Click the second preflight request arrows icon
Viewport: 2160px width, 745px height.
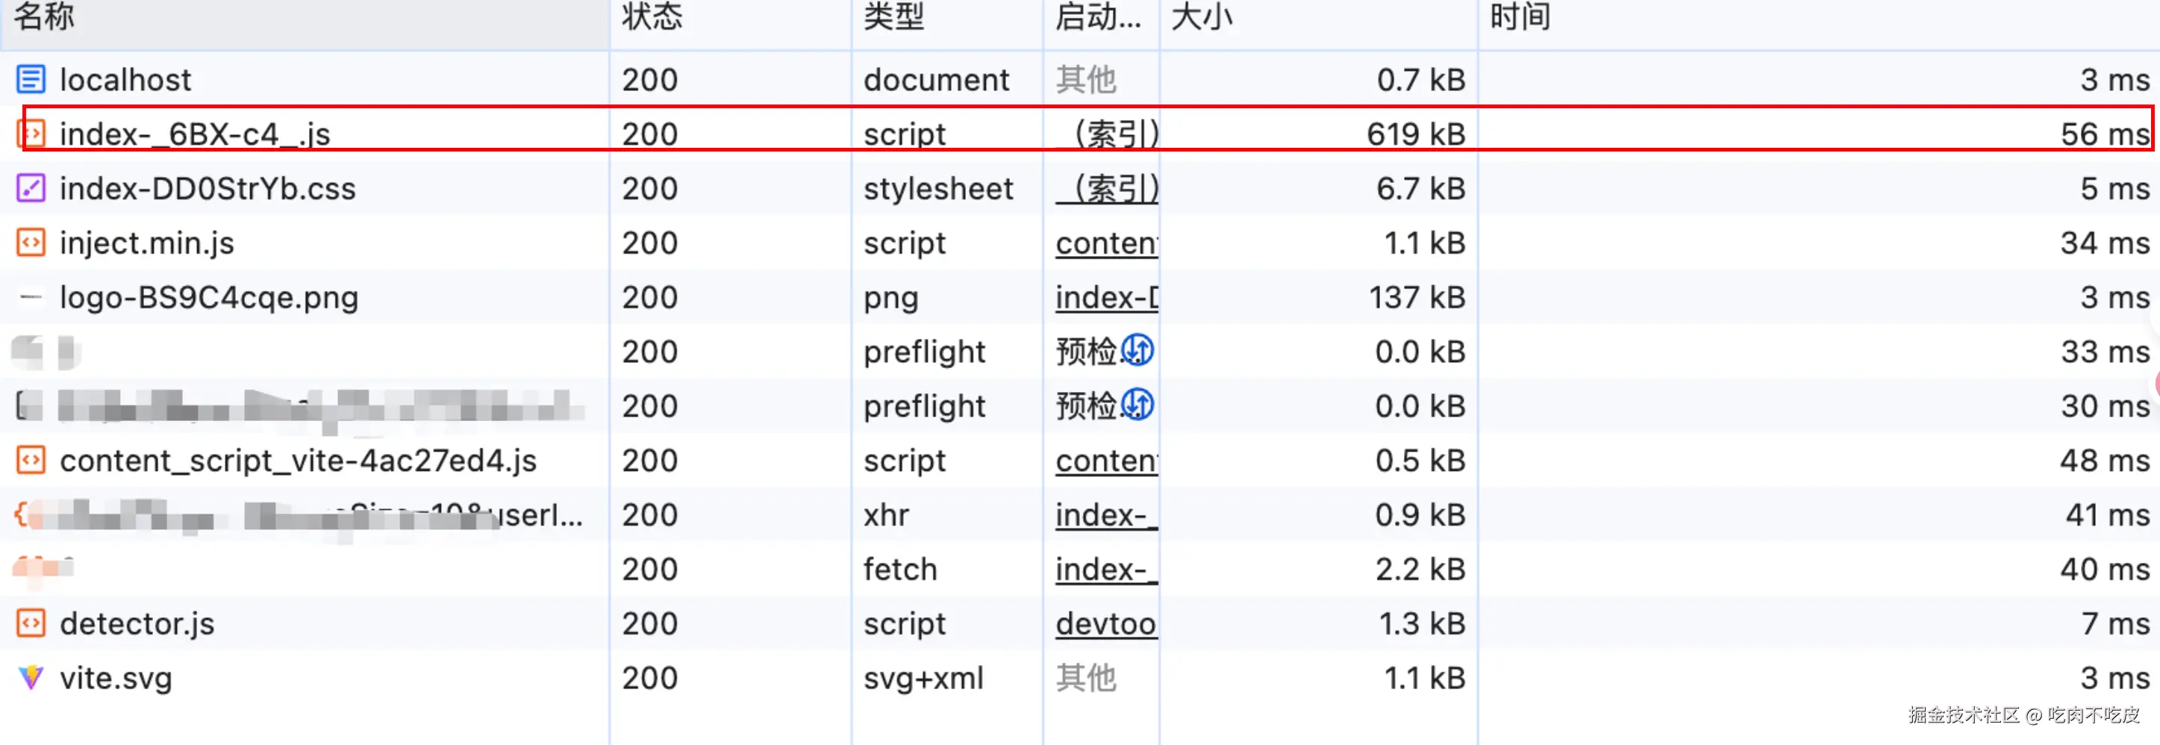tap(1138, 405)
